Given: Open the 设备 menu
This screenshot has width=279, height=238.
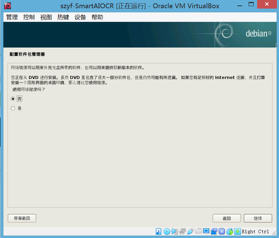Looking at the screenshot, I should (80, 17).
